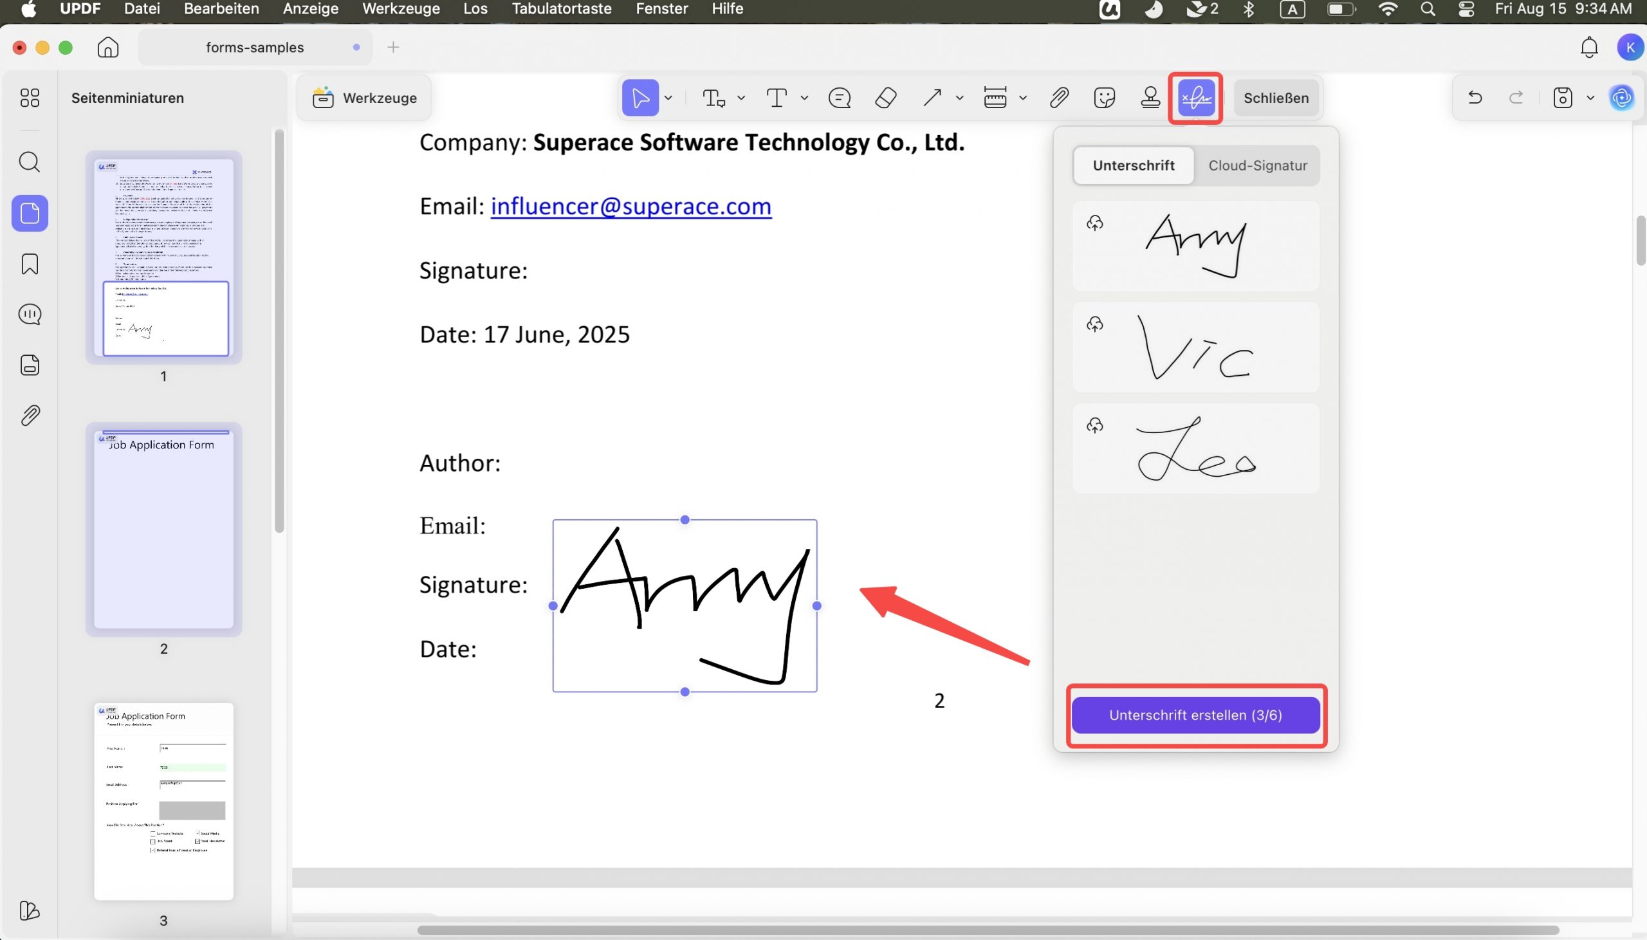Open the search panel in sidebar
This screenshot has width=1647, height=940.
point(30,161)
